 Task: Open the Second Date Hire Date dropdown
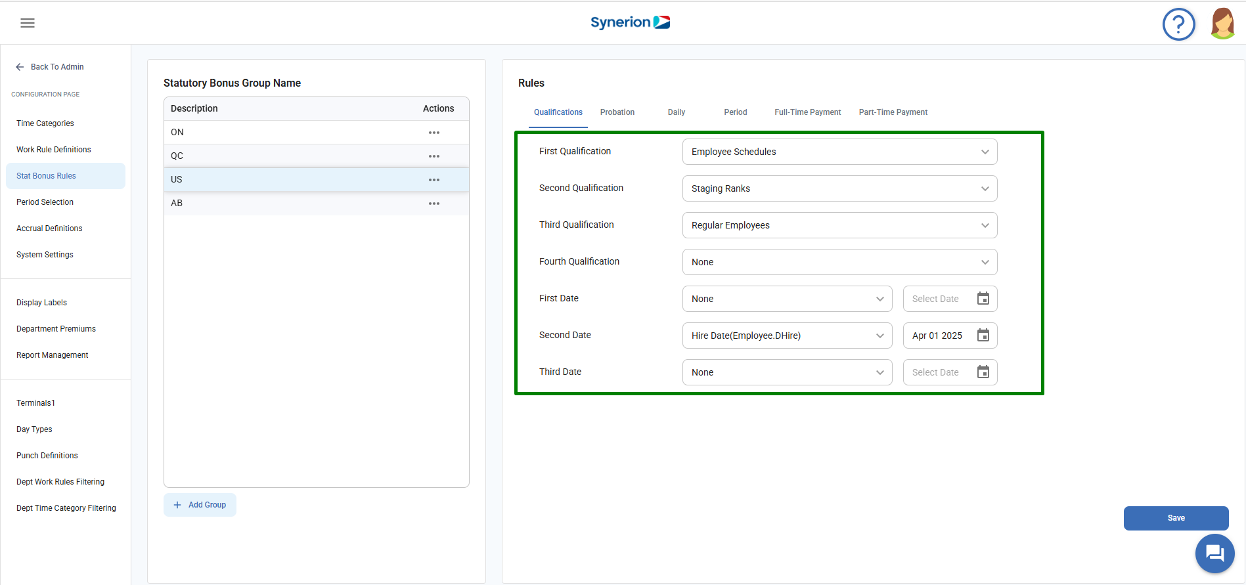788,336
